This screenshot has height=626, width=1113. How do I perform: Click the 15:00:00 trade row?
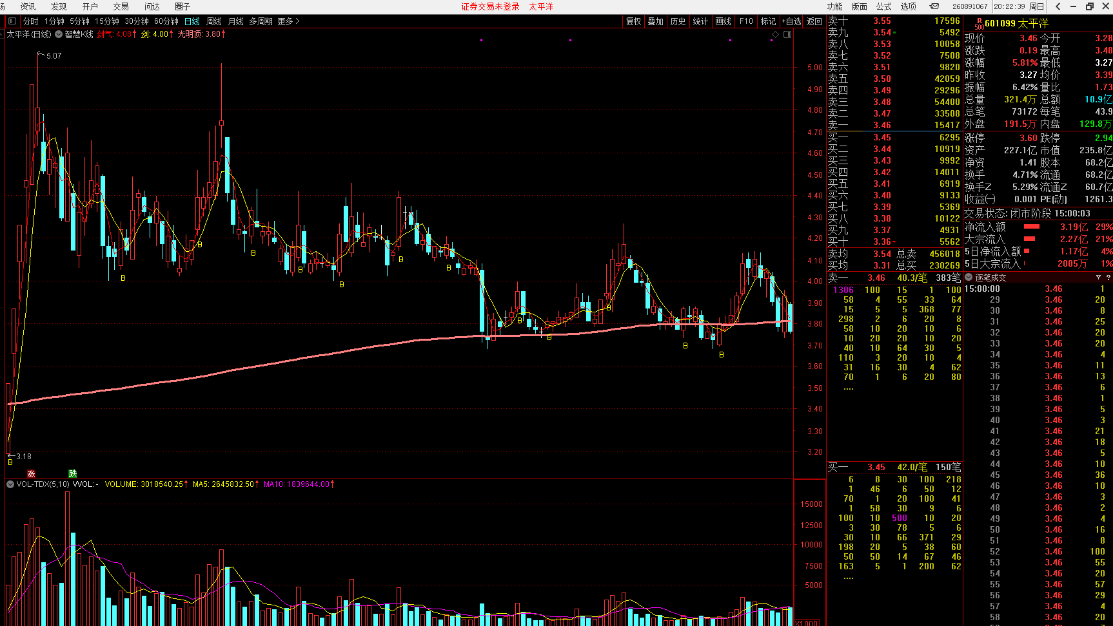coord(1038,289)
